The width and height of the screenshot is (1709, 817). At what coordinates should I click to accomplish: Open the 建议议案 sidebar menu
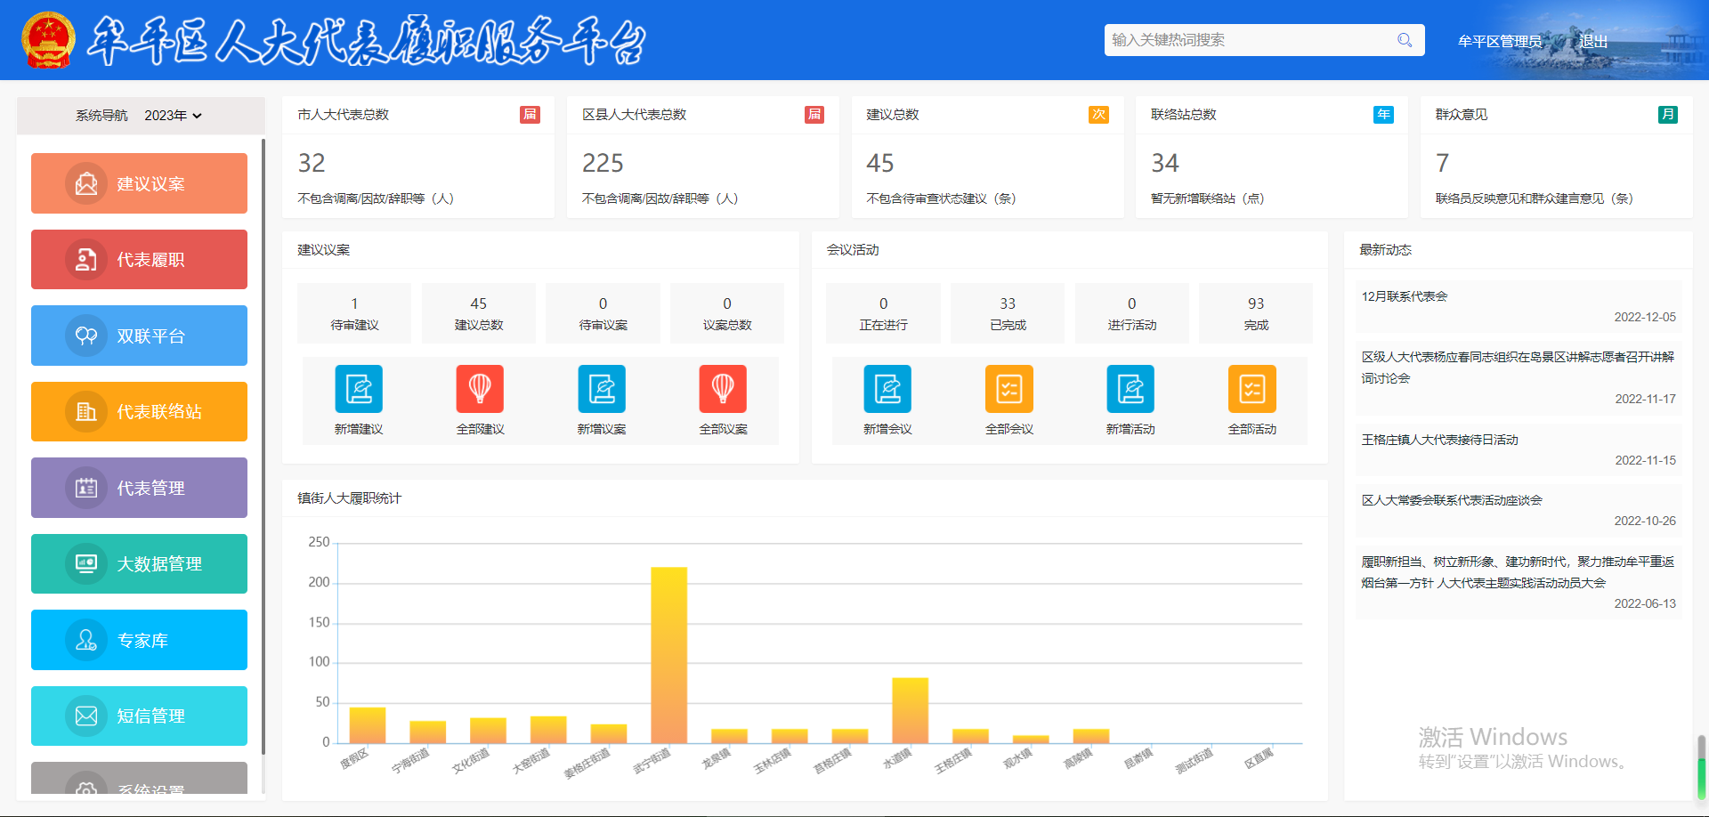(x=139, y=183)
